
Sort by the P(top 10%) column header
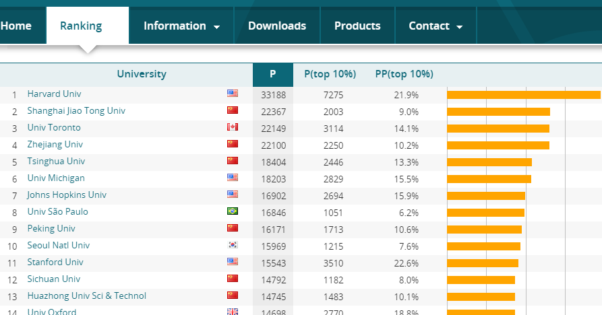point(330,74)
